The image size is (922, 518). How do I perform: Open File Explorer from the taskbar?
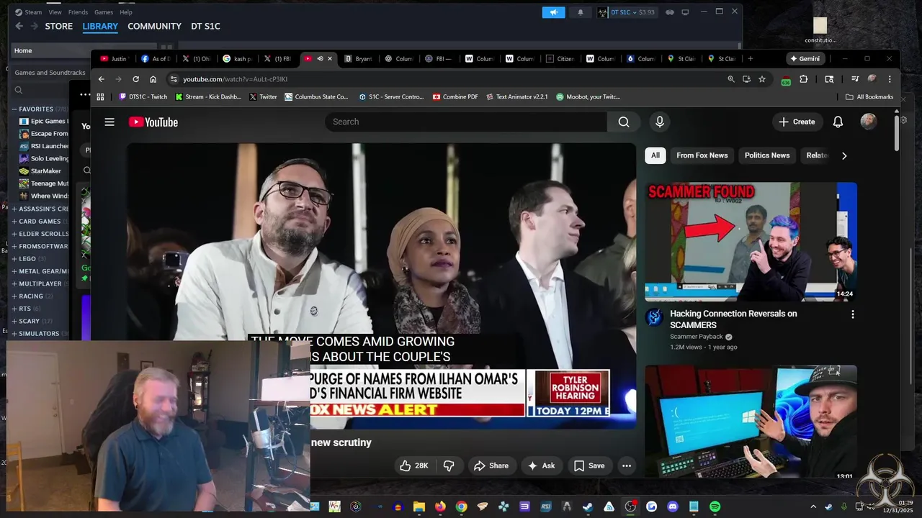[x=419, y=506]
